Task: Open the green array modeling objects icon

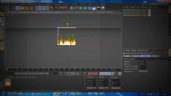Action: click(x=85, y=8)
